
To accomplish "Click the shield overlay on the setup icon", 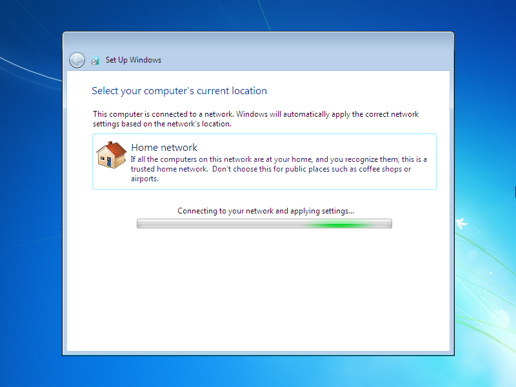I will (x=93, y=62).
